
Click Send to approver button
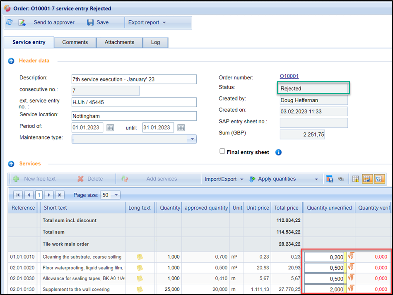[54, 23]
